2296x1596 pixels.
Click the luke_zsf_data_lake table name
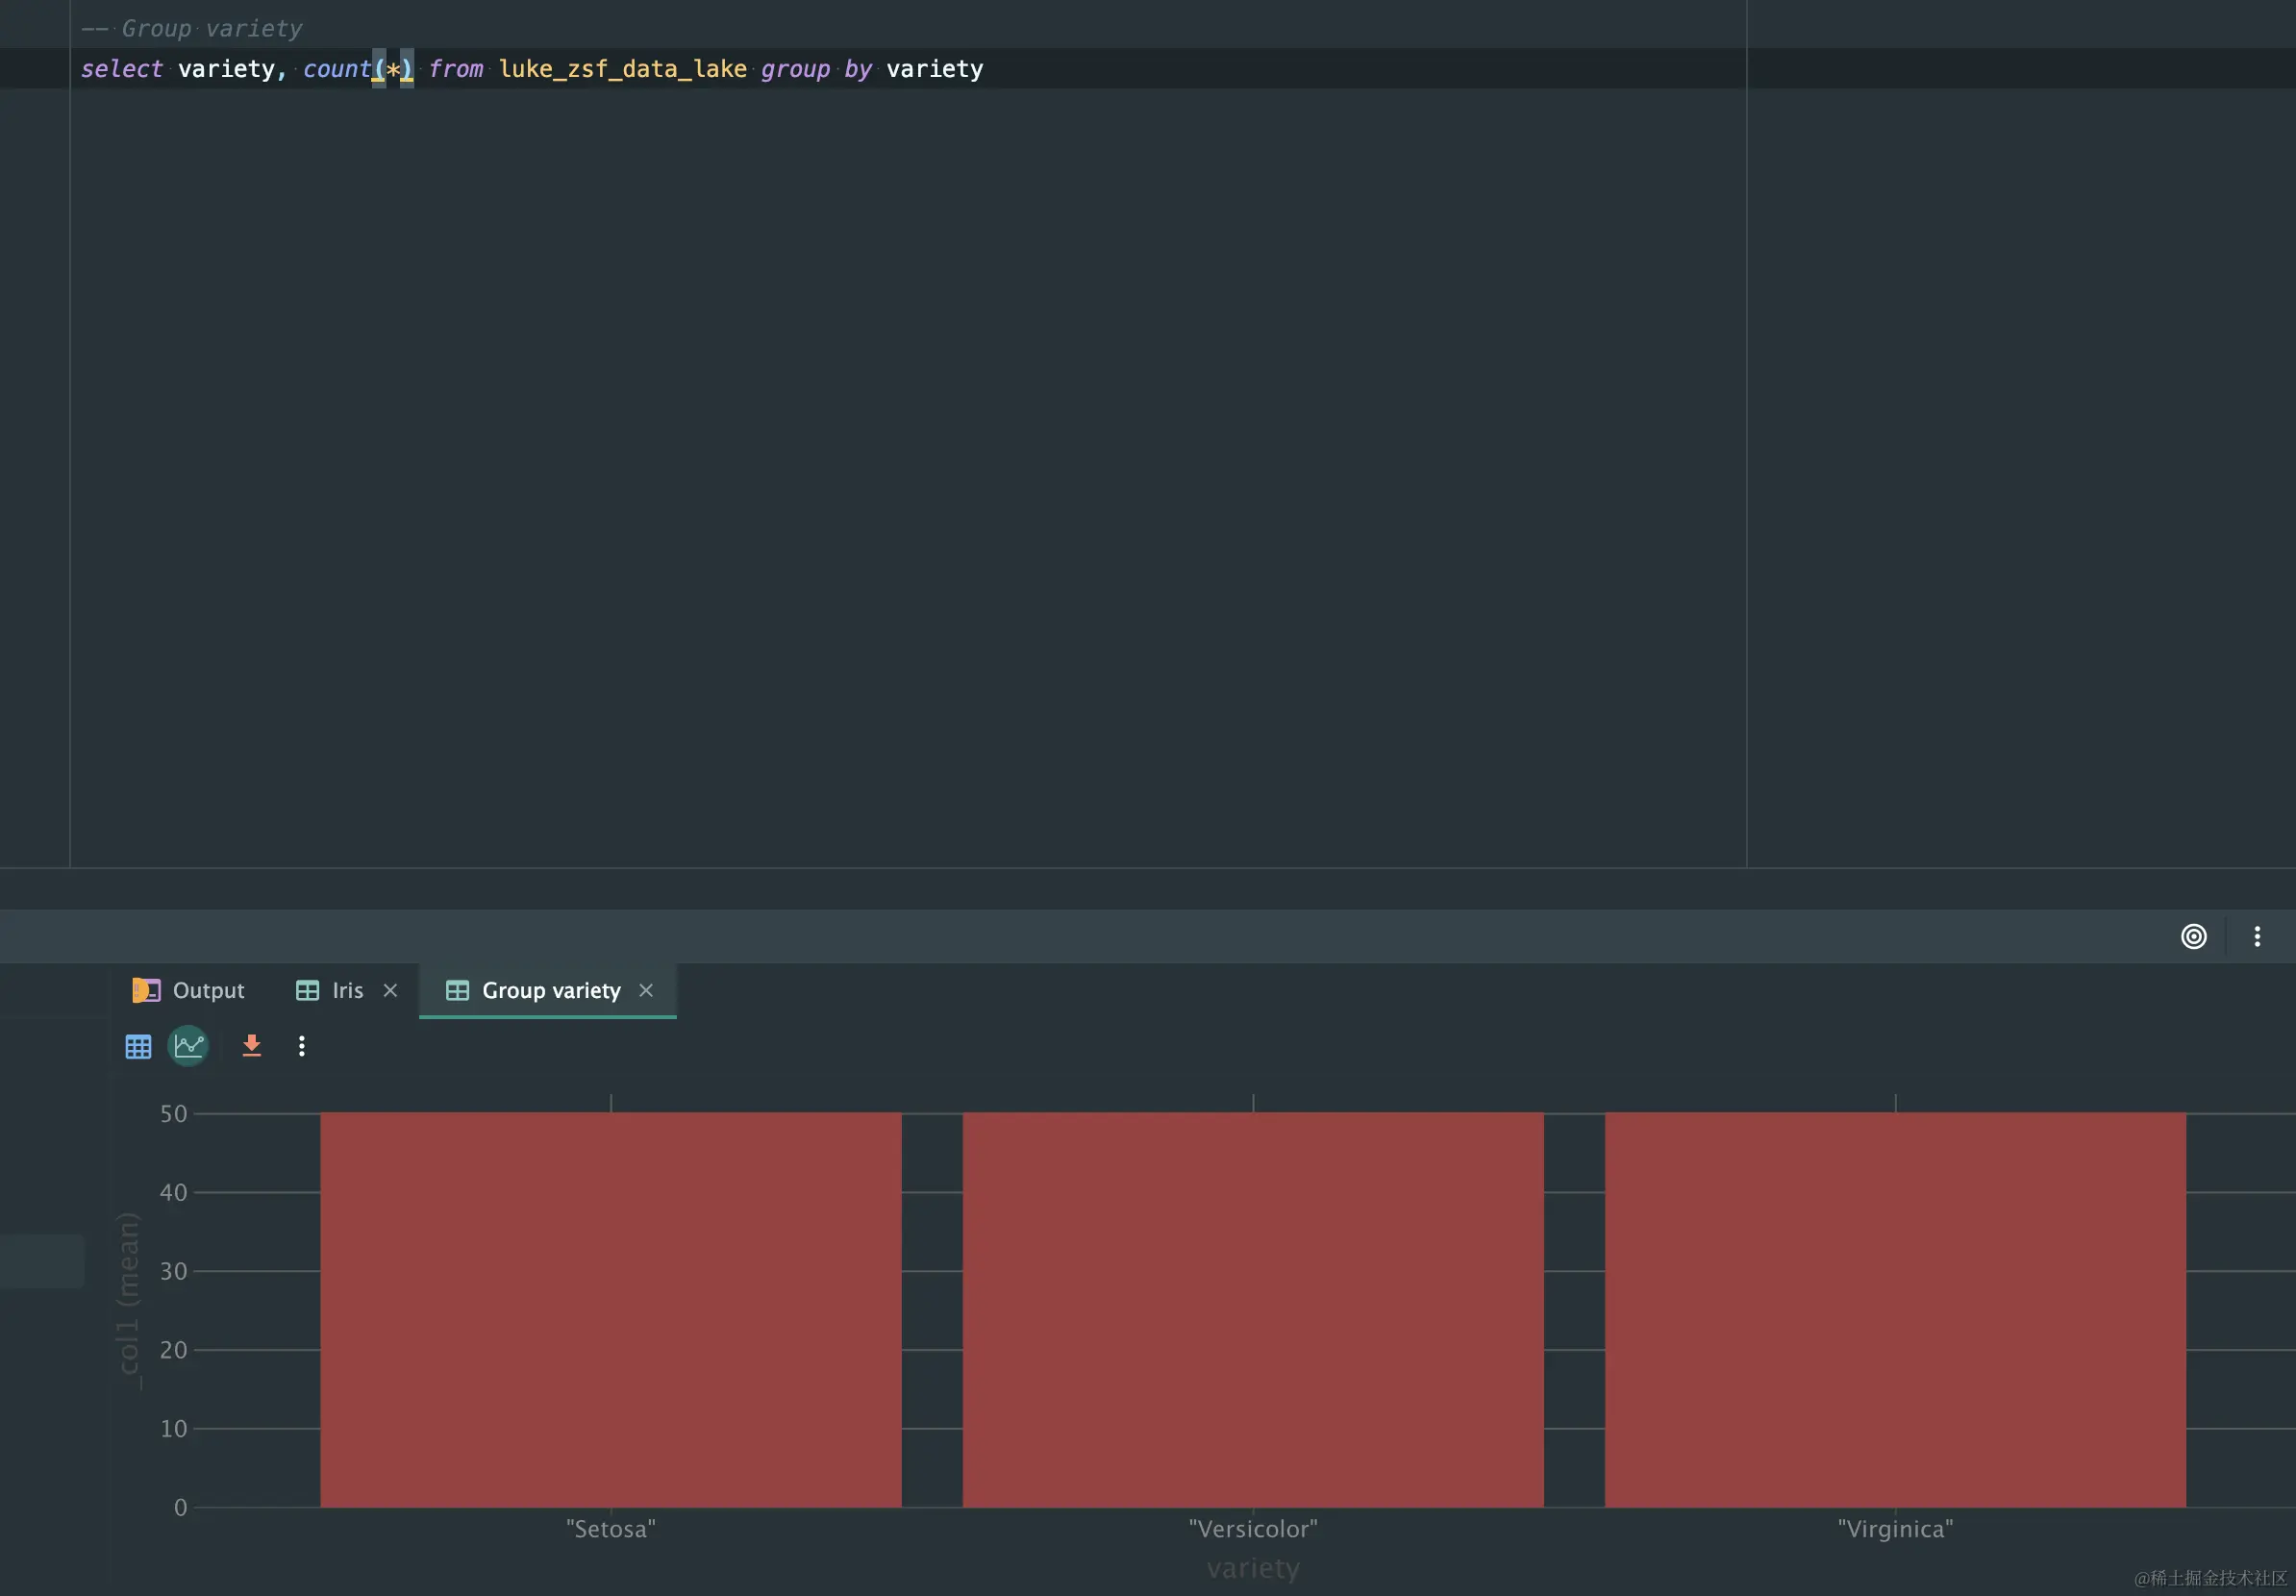[x=622, y=69]
